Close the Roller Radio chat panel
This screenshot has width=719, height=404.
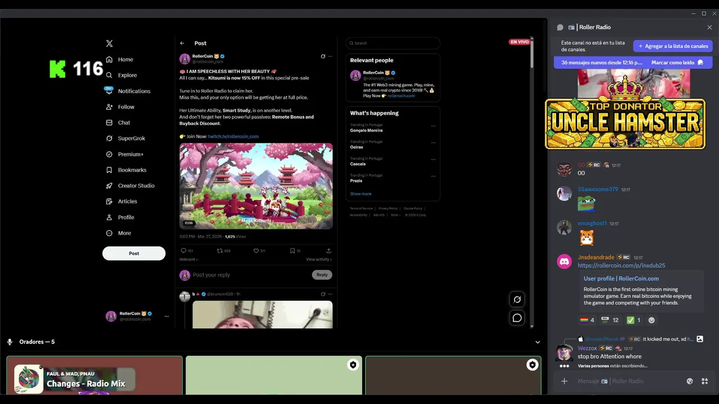point(709,27)
